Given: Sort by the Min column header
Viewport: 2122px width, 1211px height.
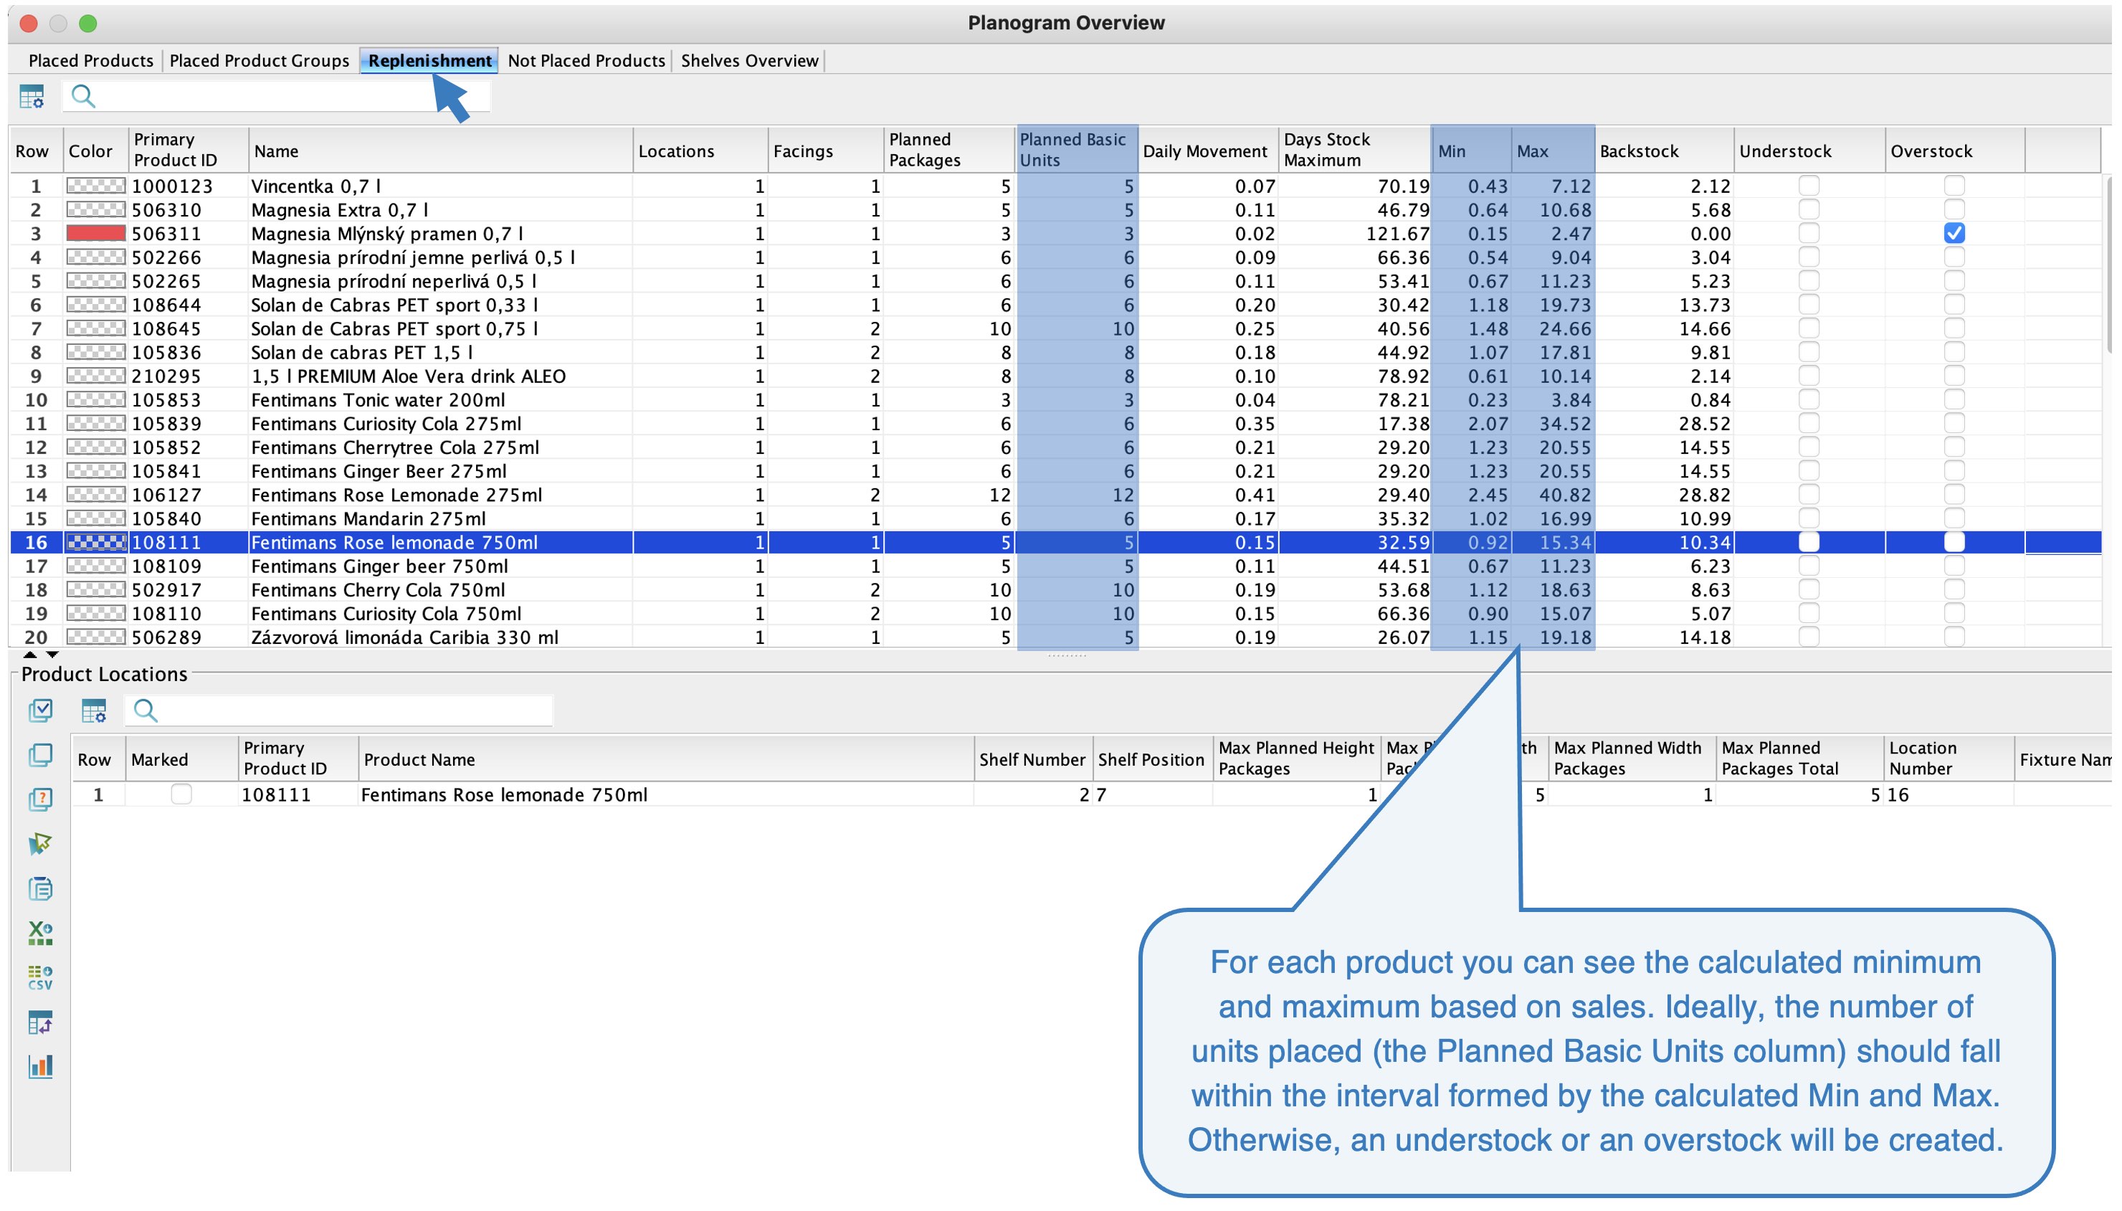Looking at the screenshot, I should 1470,150.
